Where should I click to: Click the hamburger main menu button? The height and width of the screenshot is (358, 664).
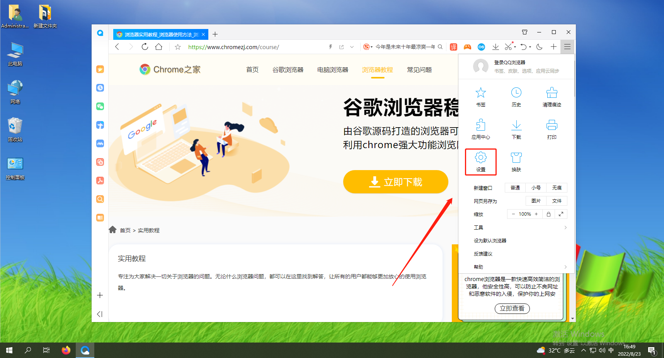(567, 47)
